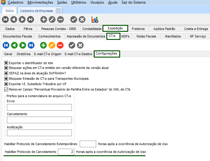Close the Cadastro de Empresas tab
The height and width of the screenshot is (161, 210).
(58, 10)
